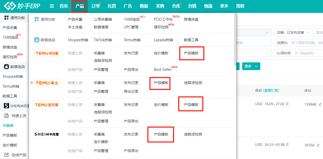Open 产品模板 in TEMU全托管 row
The width and height of the screenshot is (323, 159).
click(x=191, y=105)
